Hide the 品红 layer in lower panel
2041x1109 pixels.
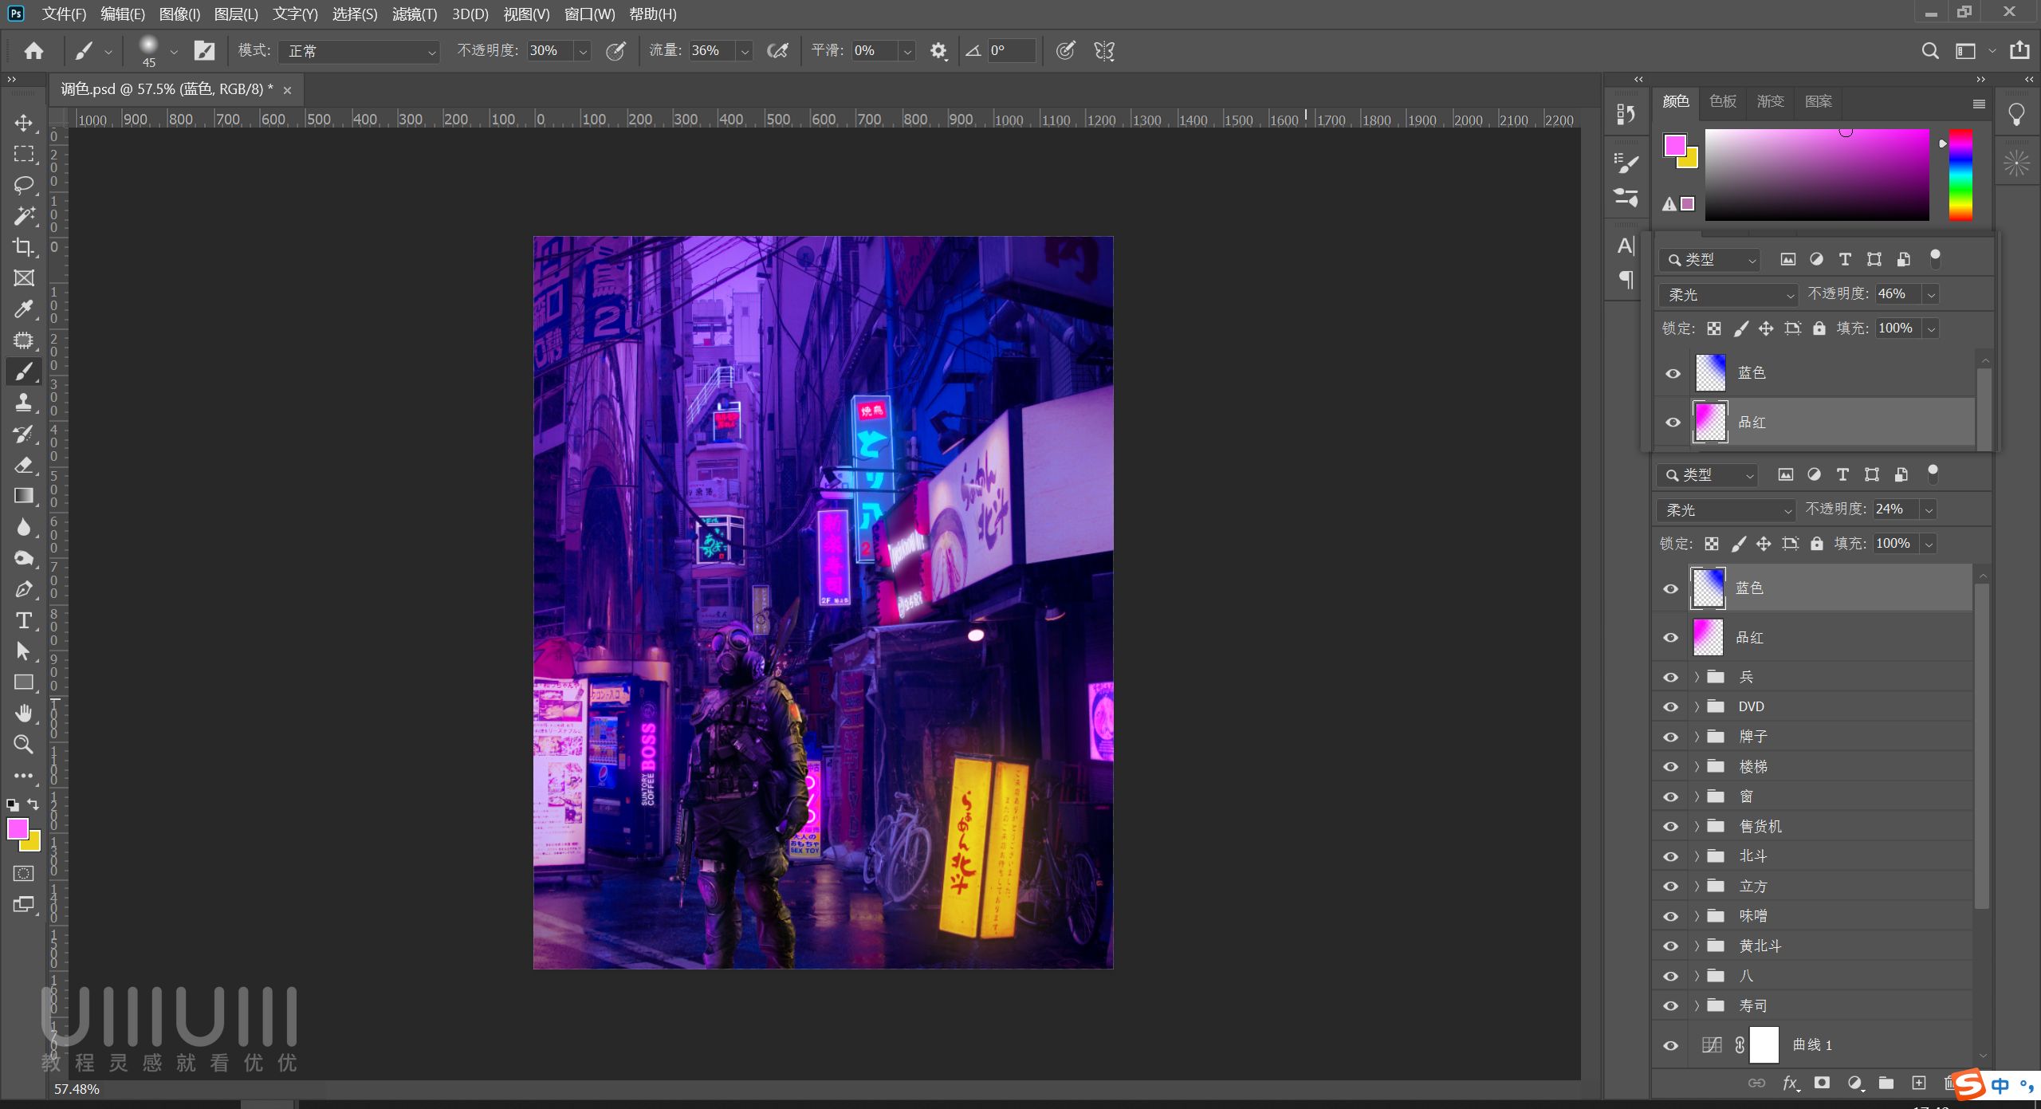(x=1671, y=638)
